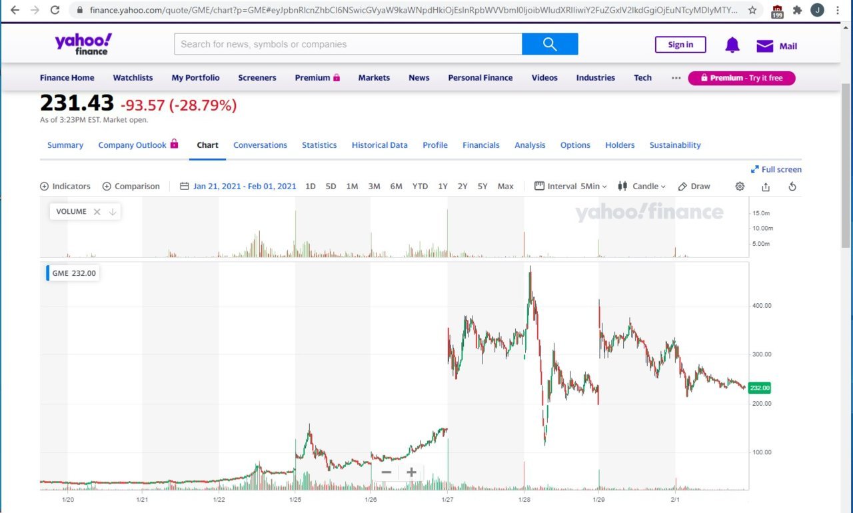853x513 pixels.
Task: Open Markets in the navigation
Action: [x=374, y=78]
